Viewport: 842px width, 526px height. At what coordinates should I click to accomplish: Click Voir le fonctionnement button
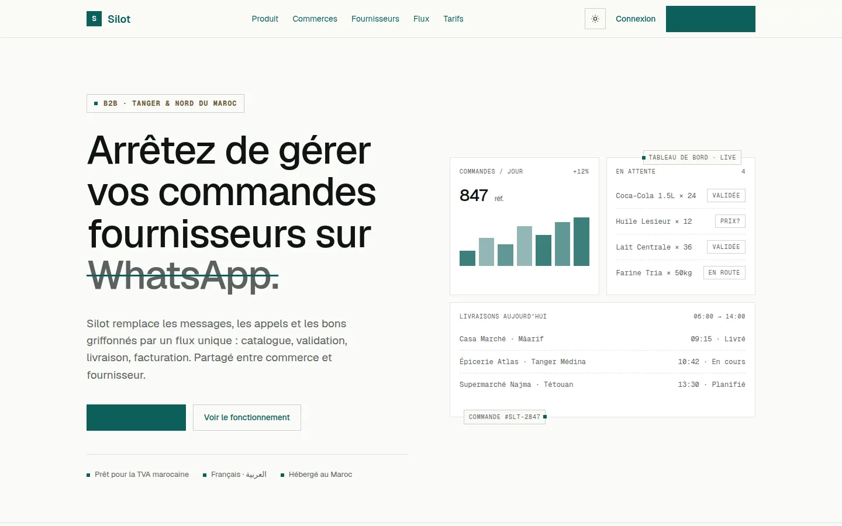(x=247, y=417)
